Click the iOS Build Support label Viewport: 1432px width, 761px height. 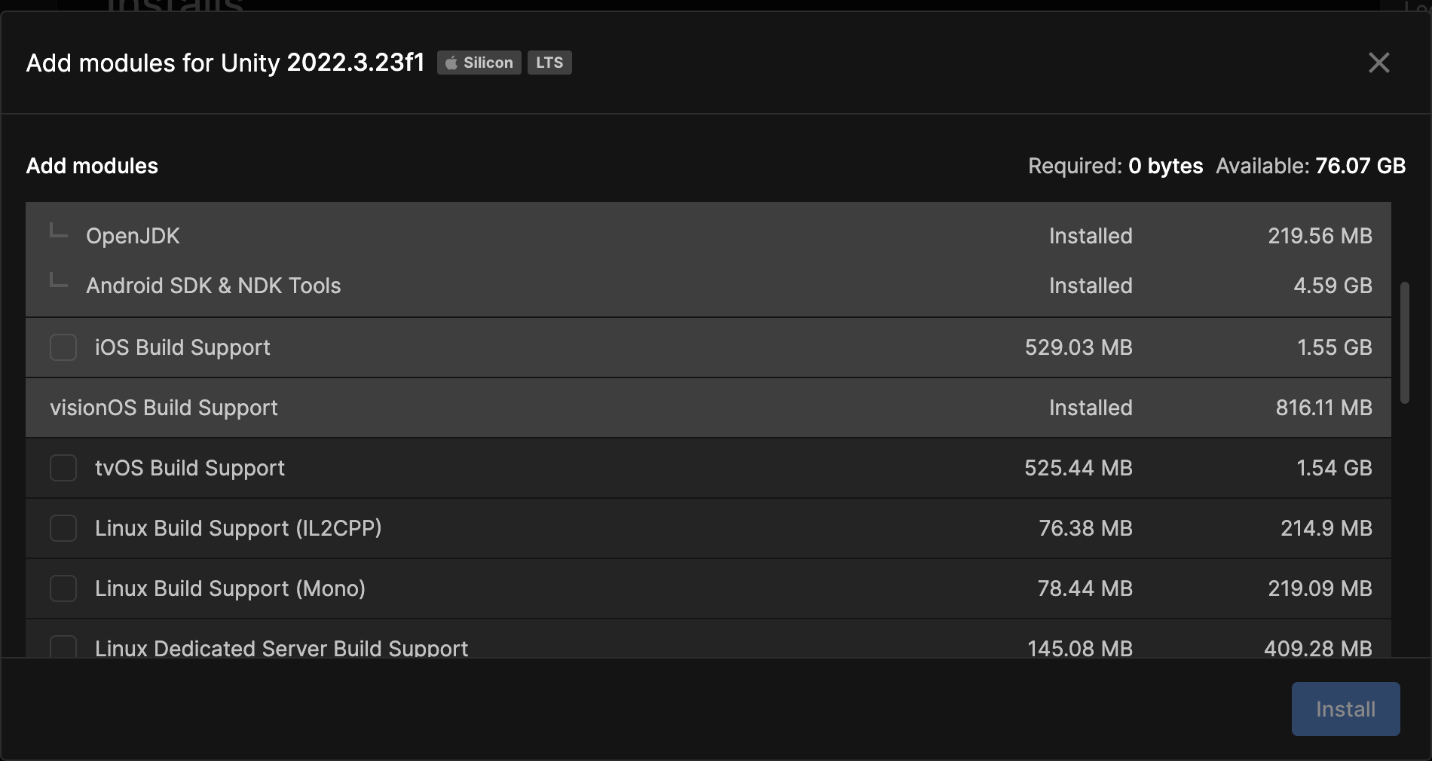(x=182, y=347)
